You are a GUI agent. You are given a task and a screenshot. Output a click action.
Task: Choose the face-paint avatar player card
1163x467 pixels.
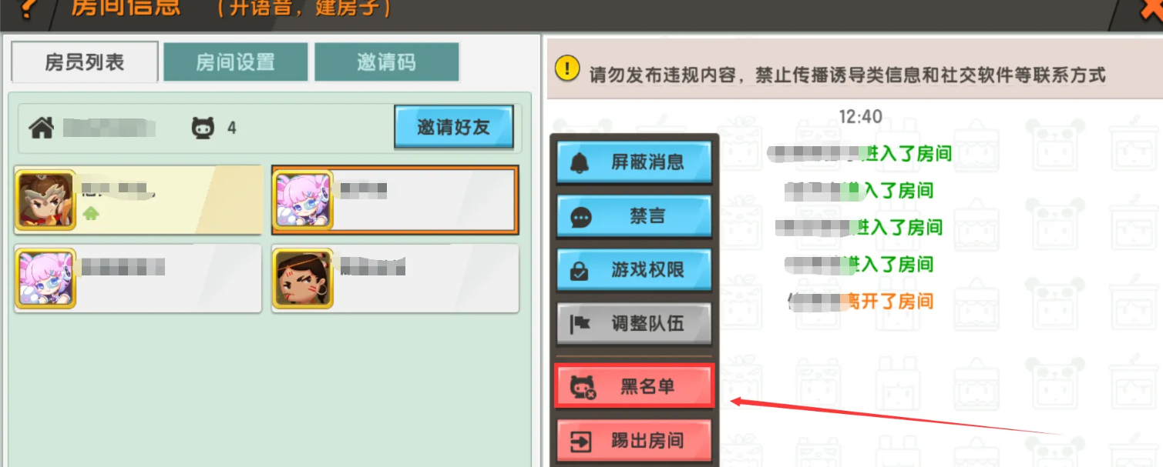395,279
